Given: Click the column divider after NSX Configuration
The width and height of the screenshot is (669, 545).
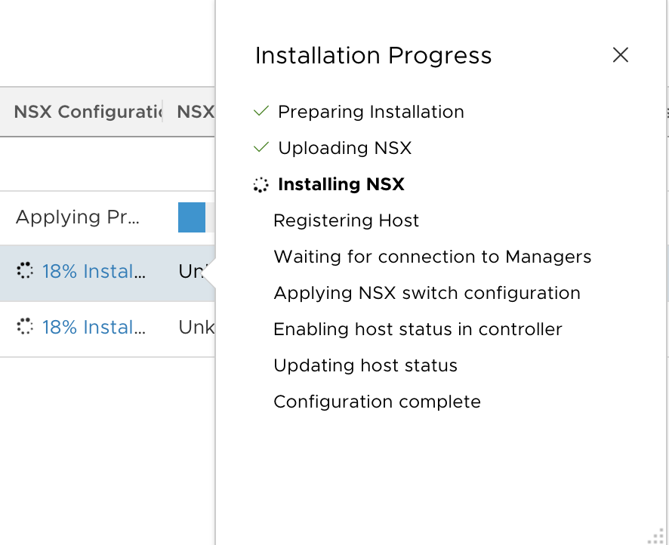Looking at the screenshot, I should coord(162,112).
